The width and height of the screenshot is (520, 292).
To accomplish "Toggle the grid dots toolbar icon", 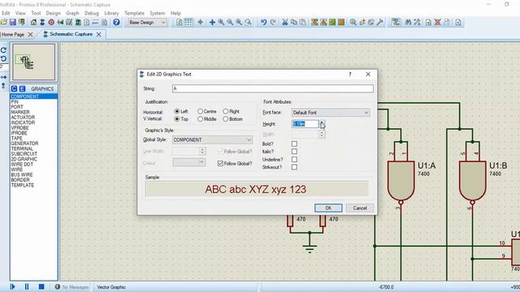I will pyautogui.click(x=188, y=22).
